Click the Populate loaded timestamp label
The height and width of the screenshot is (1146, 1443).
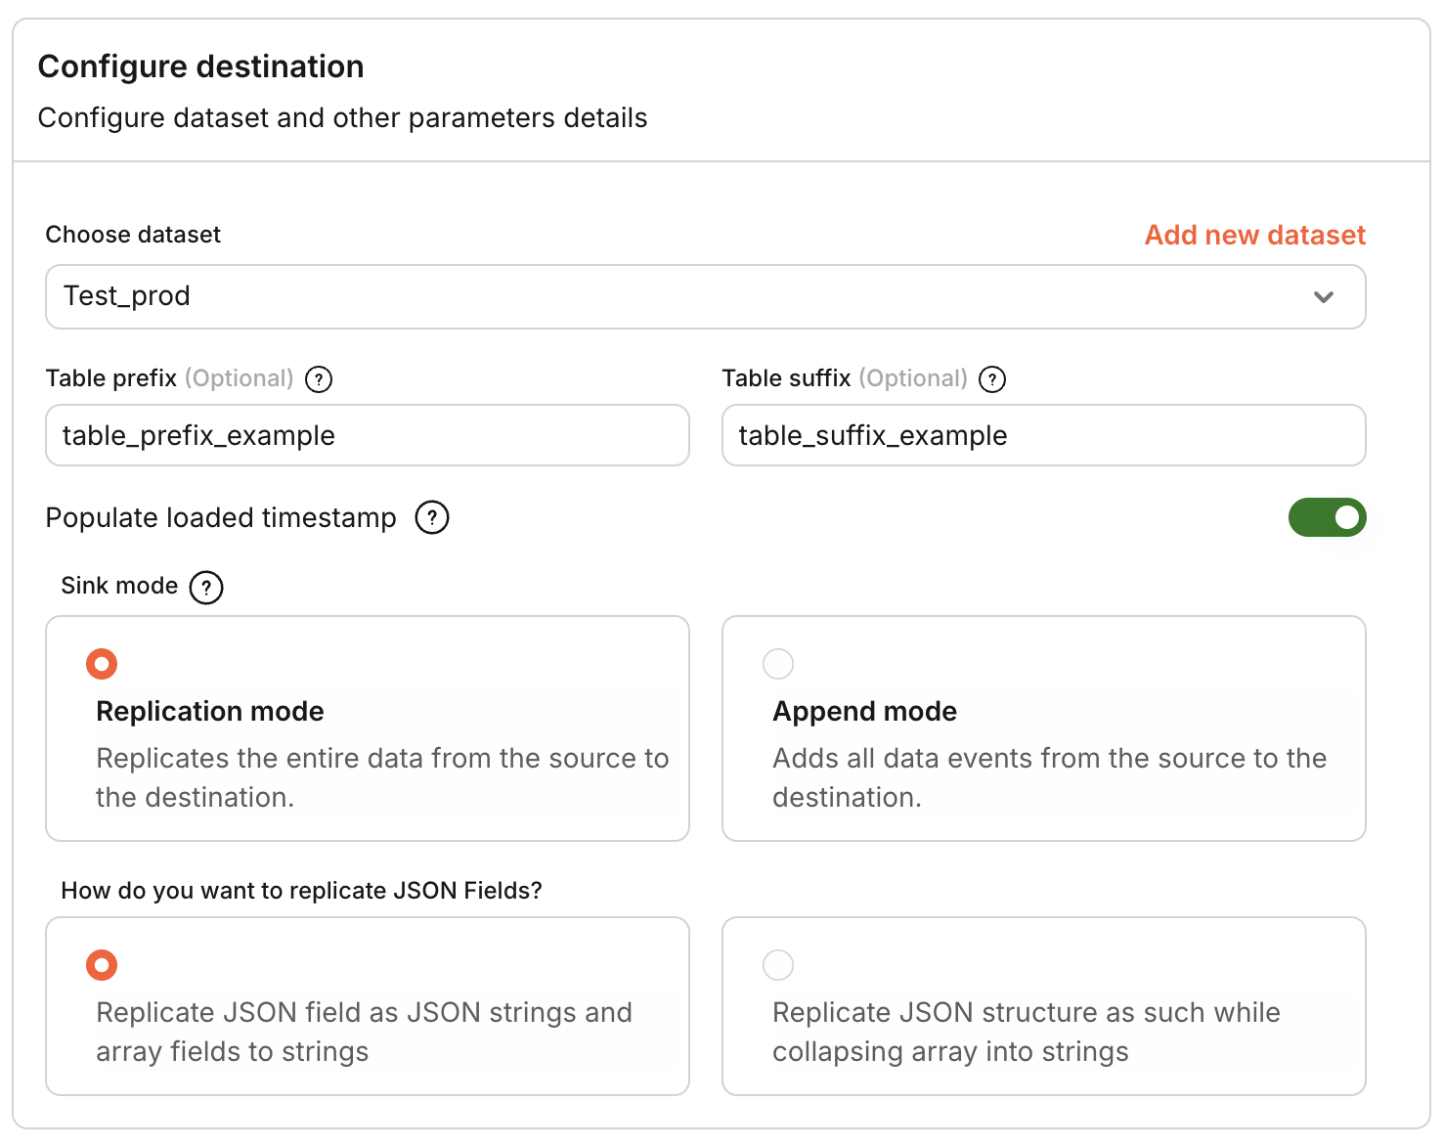click(x=221, y=517)
